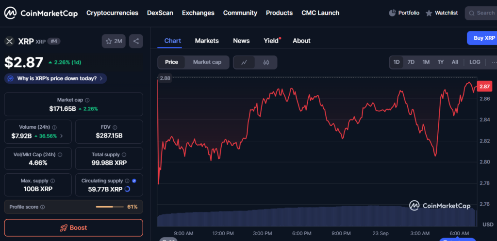Open Exchanges menu
This screenshot has width=497, height=241.
pos(198,13)
